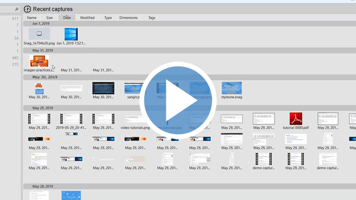Screen dimensions: 356x200
Task: Select the Windows desktop capture from Jun 1
Action: coord(71,34)
